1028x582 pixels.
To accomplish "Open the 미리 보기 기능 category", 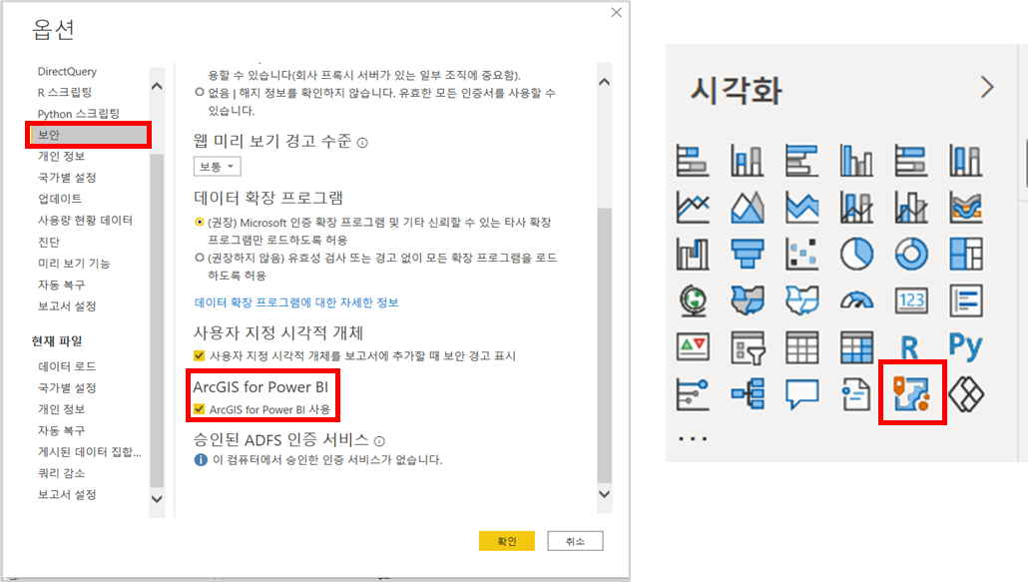I will (x=74, y=264).
